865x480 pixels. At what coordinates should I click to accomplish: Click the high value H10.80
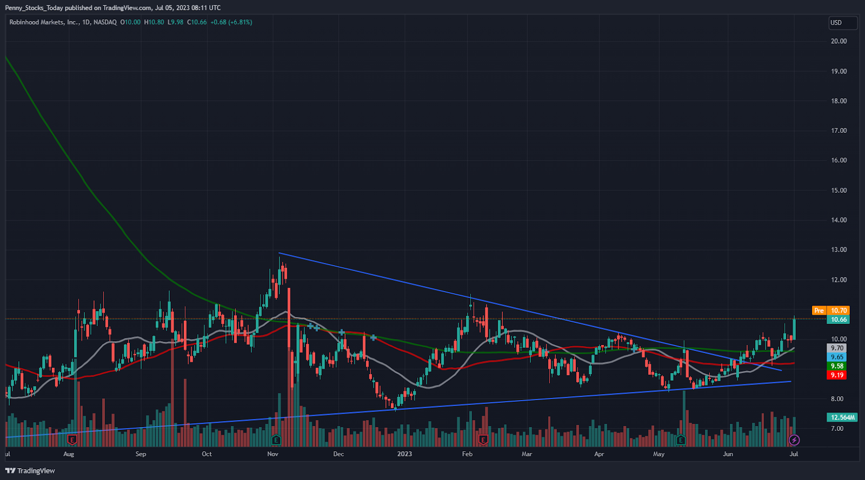coord(154,22)
